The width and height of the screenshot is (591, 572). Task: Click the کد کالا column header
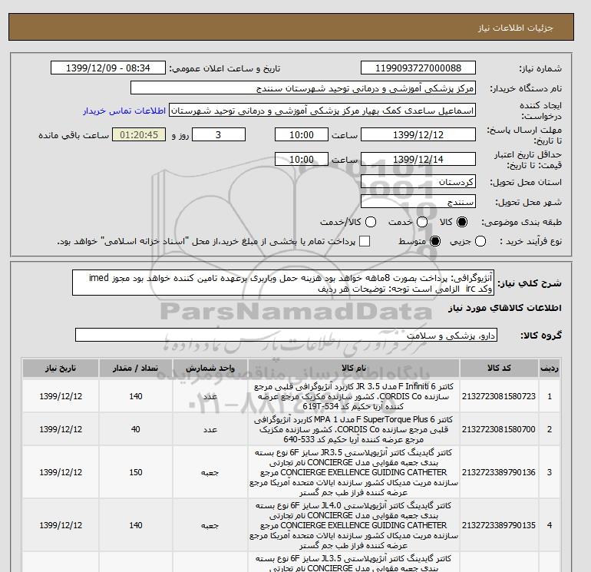499,368
